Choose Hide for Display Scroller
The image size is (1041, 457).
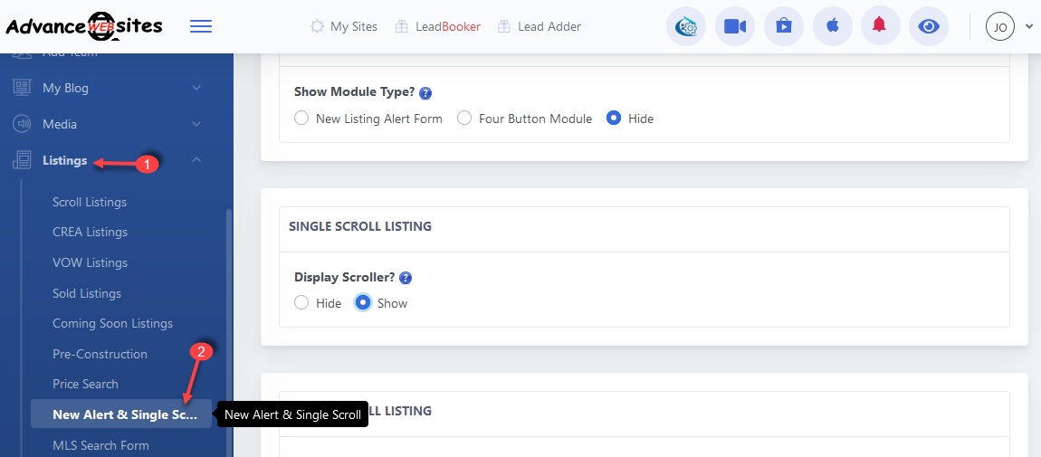coord(301,303)
